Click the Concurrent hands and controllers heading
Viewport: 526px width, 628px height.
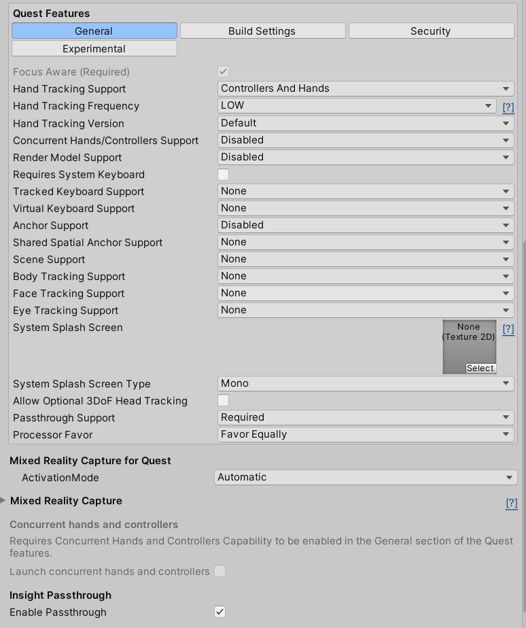tap(94, 525)
